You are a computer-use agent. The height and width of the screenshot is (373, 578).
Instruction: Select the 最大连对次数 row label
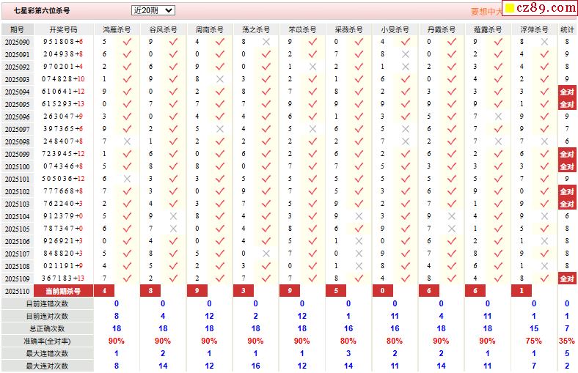click(x=48, y=366)
